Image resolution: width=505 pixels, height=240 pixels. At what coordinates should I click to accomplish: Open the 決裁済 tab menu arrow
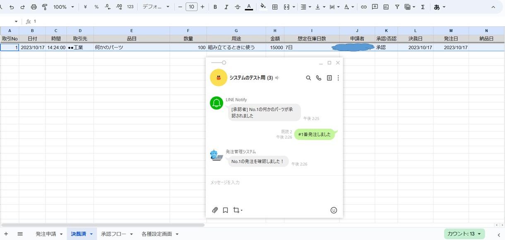pos(91,234)
